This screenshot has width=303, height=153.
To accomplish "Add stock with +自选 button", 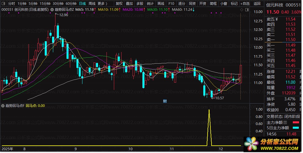I will click(245, 3).
